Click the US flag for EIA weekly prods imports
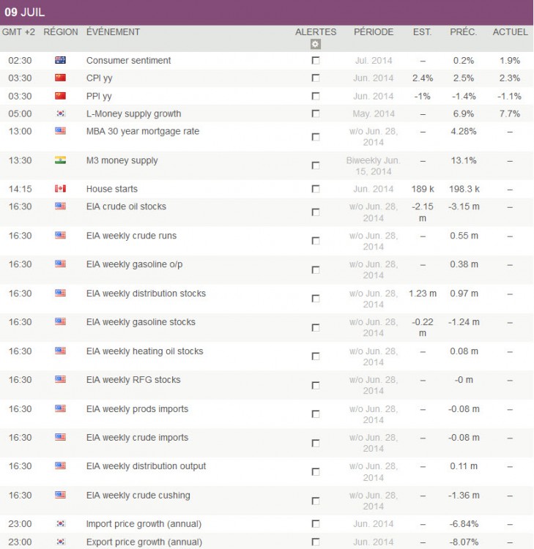The image size is (534, 549). tap(60, 408)
